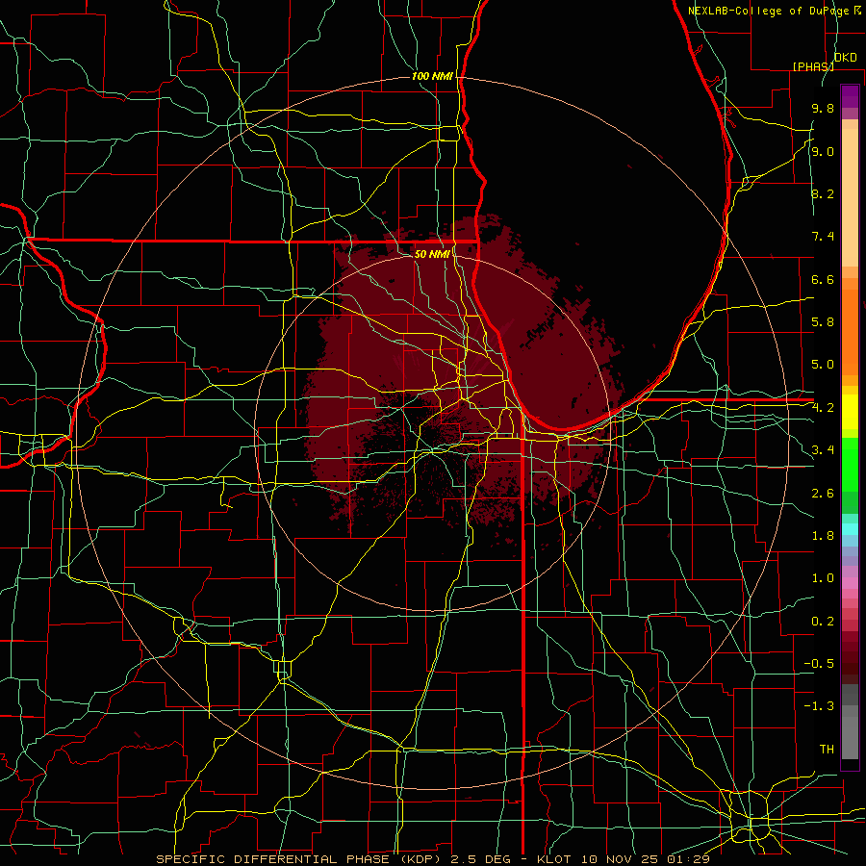Image resolution: width=866 pixels, height=866 pixels.
Task: Click the 100 NMI range ring label
Action: [x=432, y=76]
